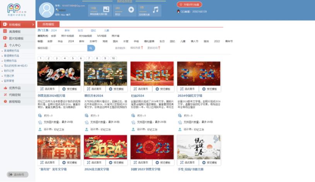
Task: Select tag 情人节 in the 标签 row
Action: click(195, 41)
